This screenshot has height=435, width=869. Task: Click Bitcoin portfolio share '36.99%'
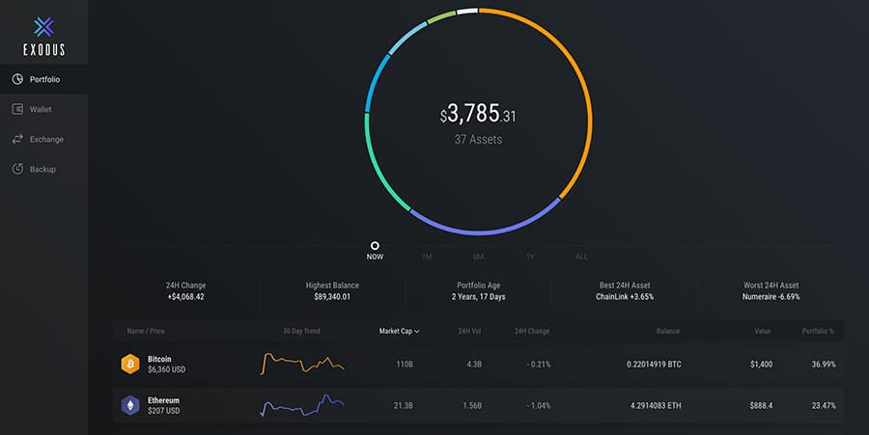(x=824, y=365)
